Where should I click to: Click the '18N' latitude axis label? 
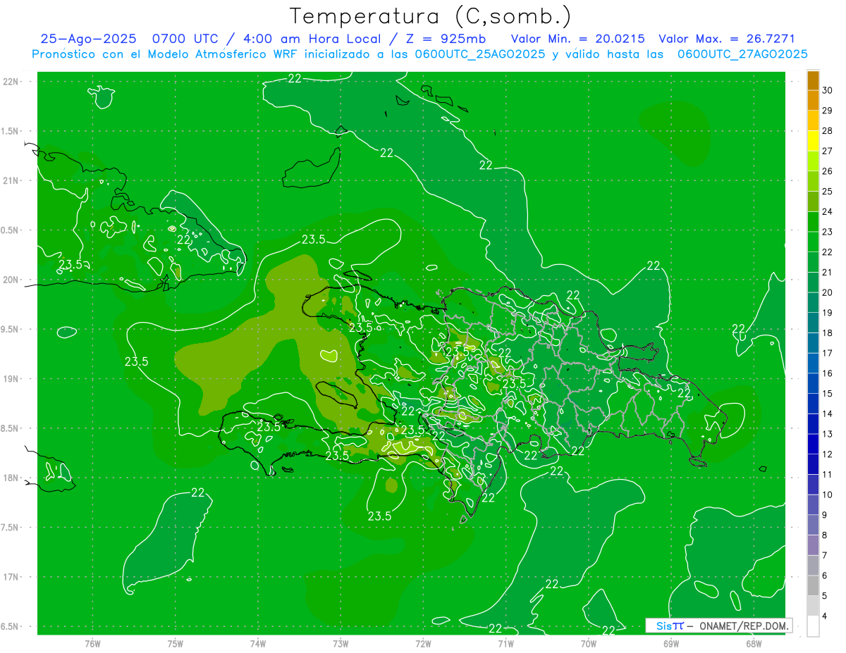click(11, 478)
